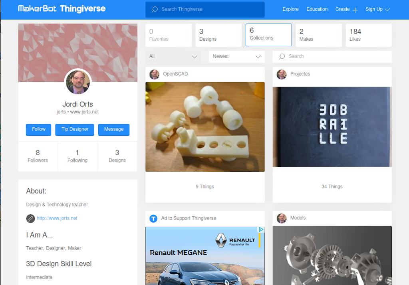Click the Jordi Orts name heading
Screen dimensions: 409x285
click(x=78, y=104)
